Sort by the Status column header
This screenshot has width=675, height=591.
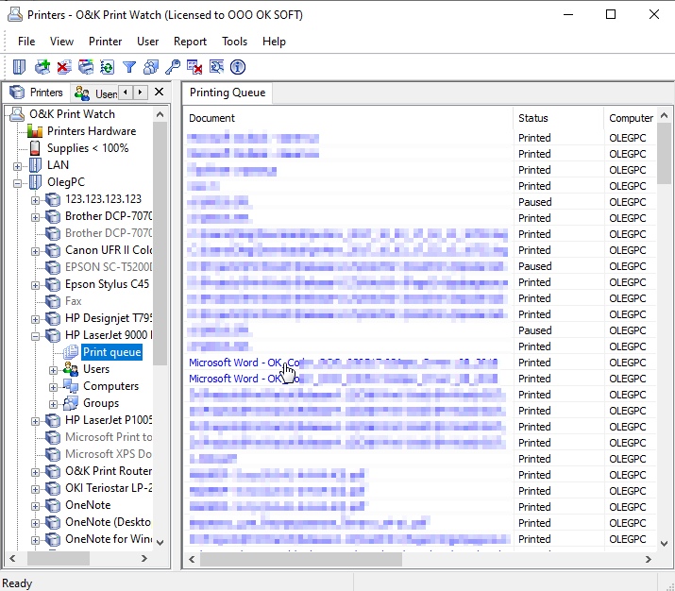533,118
